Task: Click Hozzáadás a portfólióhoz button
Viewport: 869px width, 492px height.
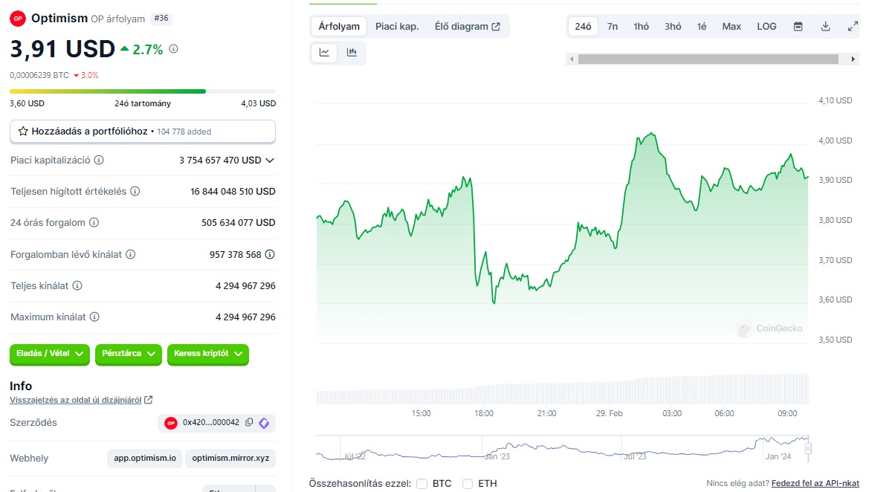Action: point(143,132)
